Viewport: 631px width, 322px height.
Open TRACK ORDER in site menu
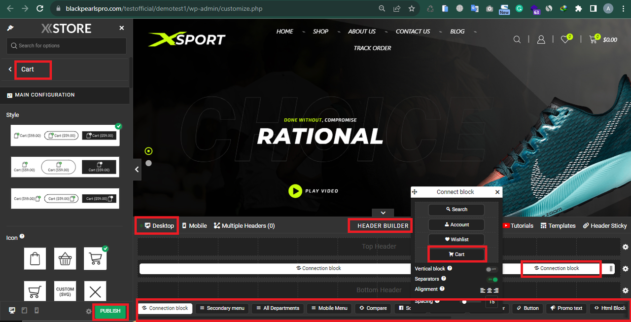372,48
